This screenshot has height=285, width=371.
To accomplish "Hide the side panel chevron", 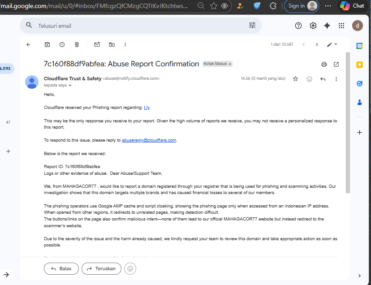I will 359,276.
